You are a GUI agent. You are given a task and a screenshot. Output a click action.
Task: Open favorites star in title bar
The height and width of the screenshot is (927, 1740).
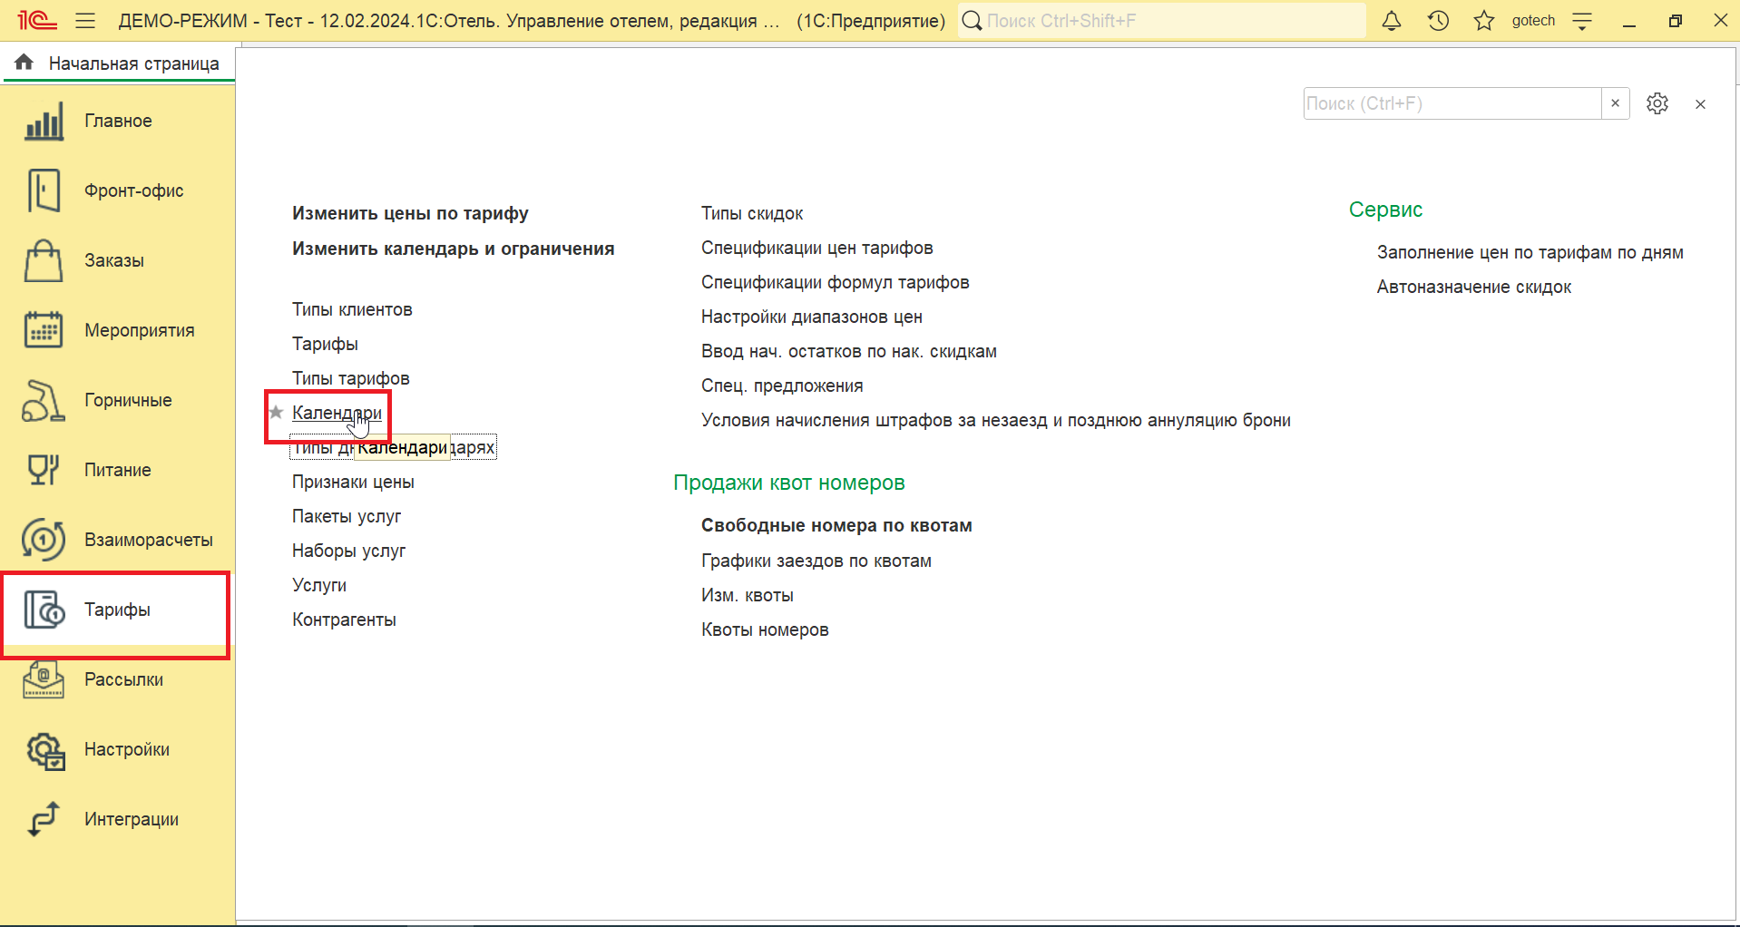[x=1484, y=20]
